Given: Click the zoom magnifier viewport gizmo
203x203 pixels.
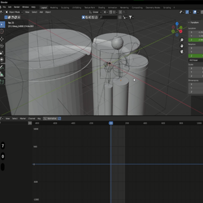Looking at the screenshot, I should 182,40.
